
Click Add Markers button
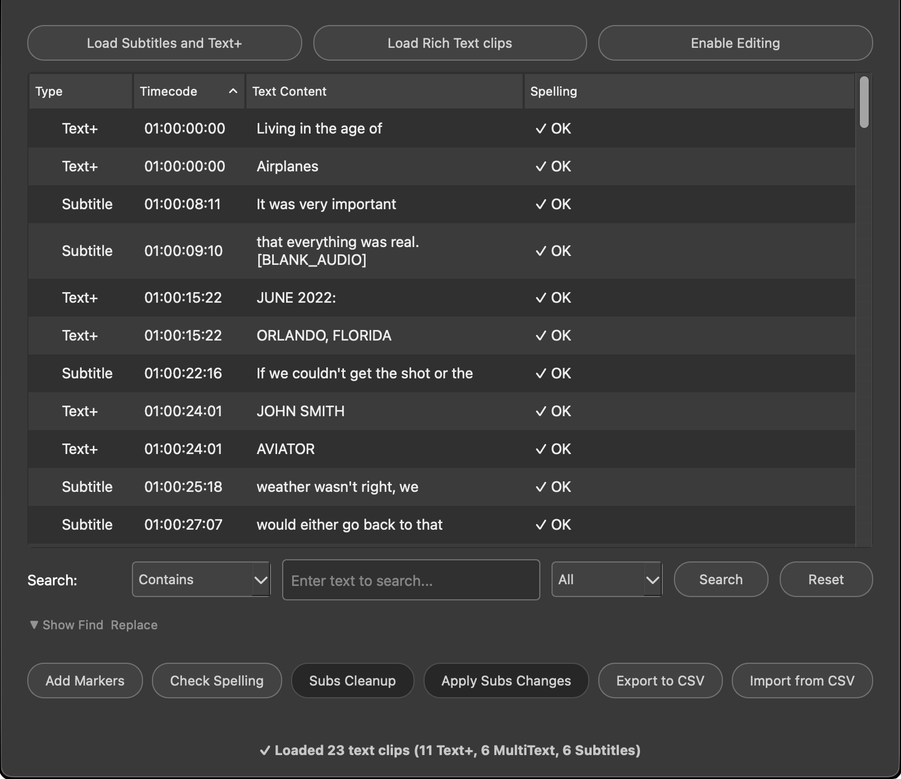pyautogui.click(x=85, y=681)
